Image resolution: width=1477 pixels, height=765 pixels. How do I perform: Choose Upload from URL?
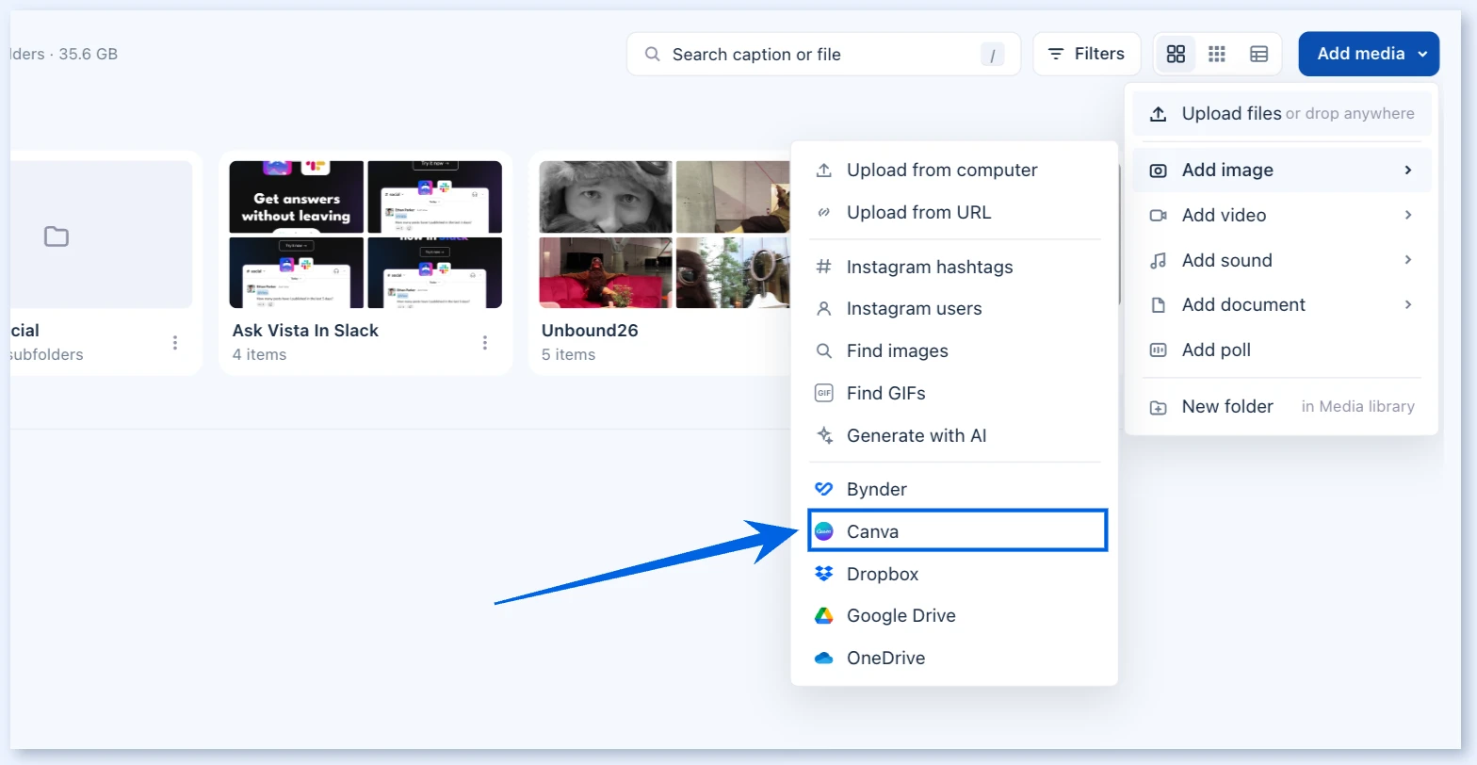(x=954, y=213)
